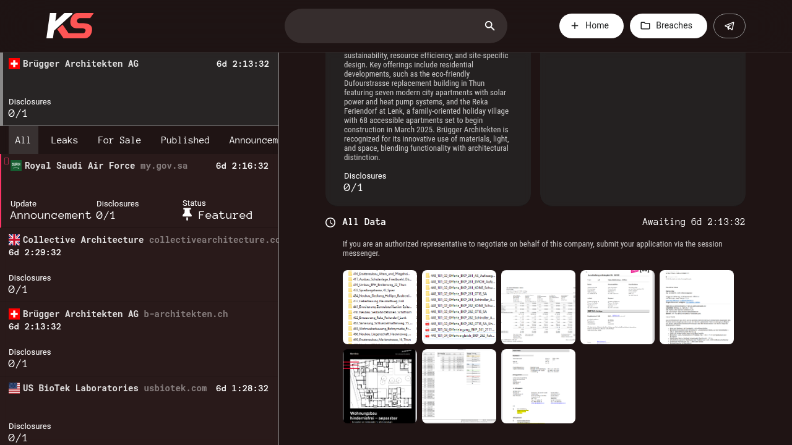Click the collectivearchitecture.co domain text
The height and width of the screenshot is (445, 792).
click(213, 240)
